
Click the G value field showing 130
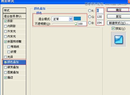(x=100, y=17)
